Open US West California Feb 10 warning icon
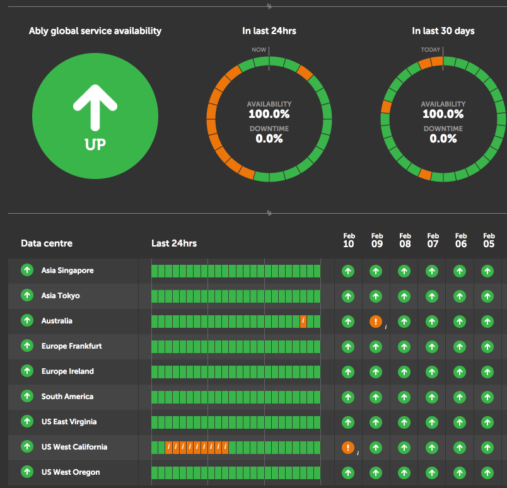 348,448
